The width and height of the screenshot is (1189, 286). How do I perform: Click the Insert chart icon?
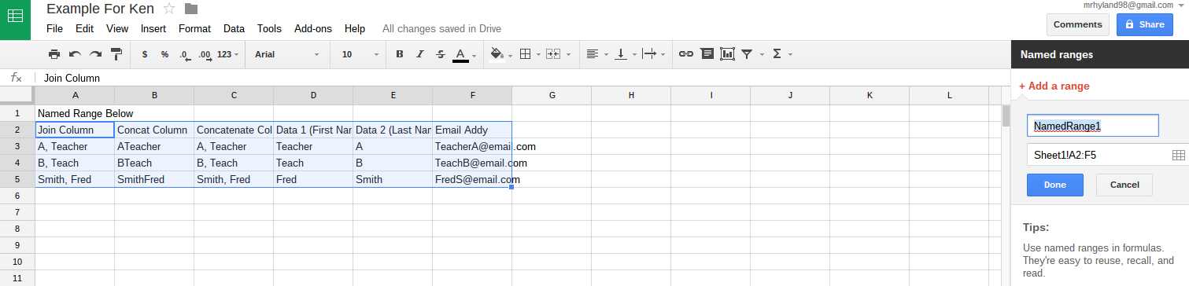click(727, 54)
